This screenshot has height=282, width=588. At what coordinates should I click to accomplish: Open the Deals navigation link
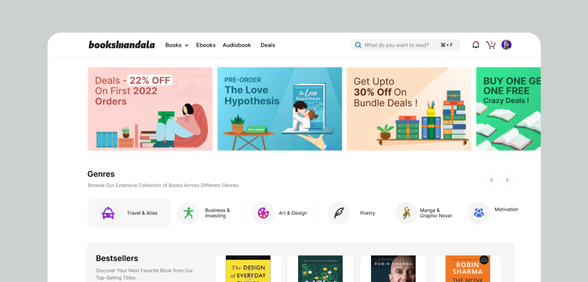[x=268, y=45]
